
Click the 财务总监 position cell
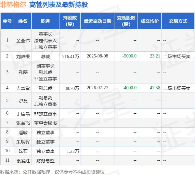click(45, 161)
